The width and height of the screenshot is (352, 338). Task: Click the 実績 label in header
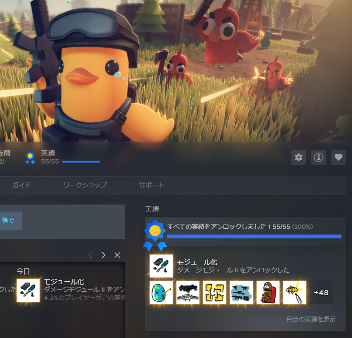(x=48, y=153)
